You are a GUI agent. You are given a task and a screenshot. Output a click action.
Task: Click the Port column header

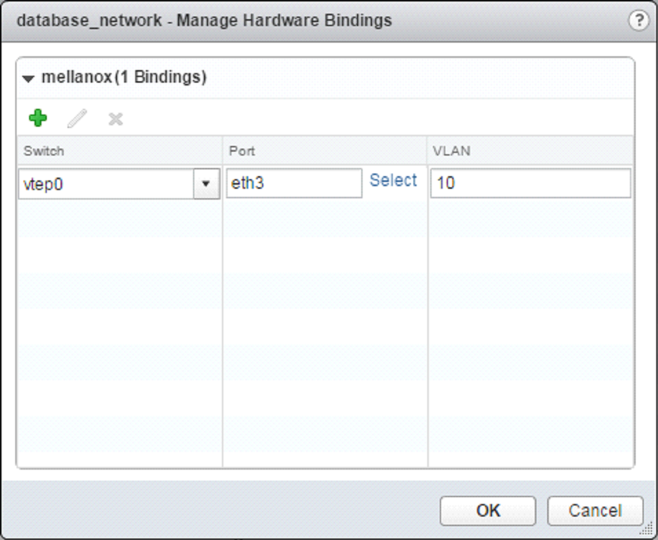242,151
